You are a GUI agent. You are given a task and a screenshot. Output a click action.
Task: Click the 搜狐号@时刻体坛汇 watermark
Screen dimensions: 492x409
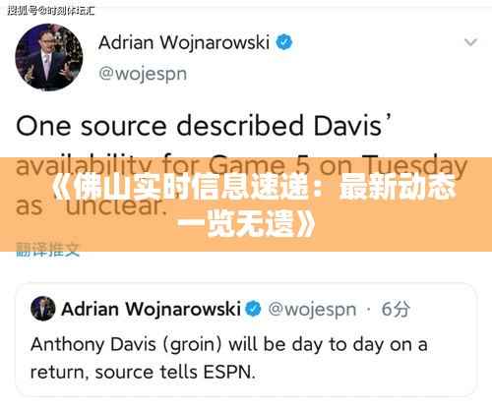51,11
